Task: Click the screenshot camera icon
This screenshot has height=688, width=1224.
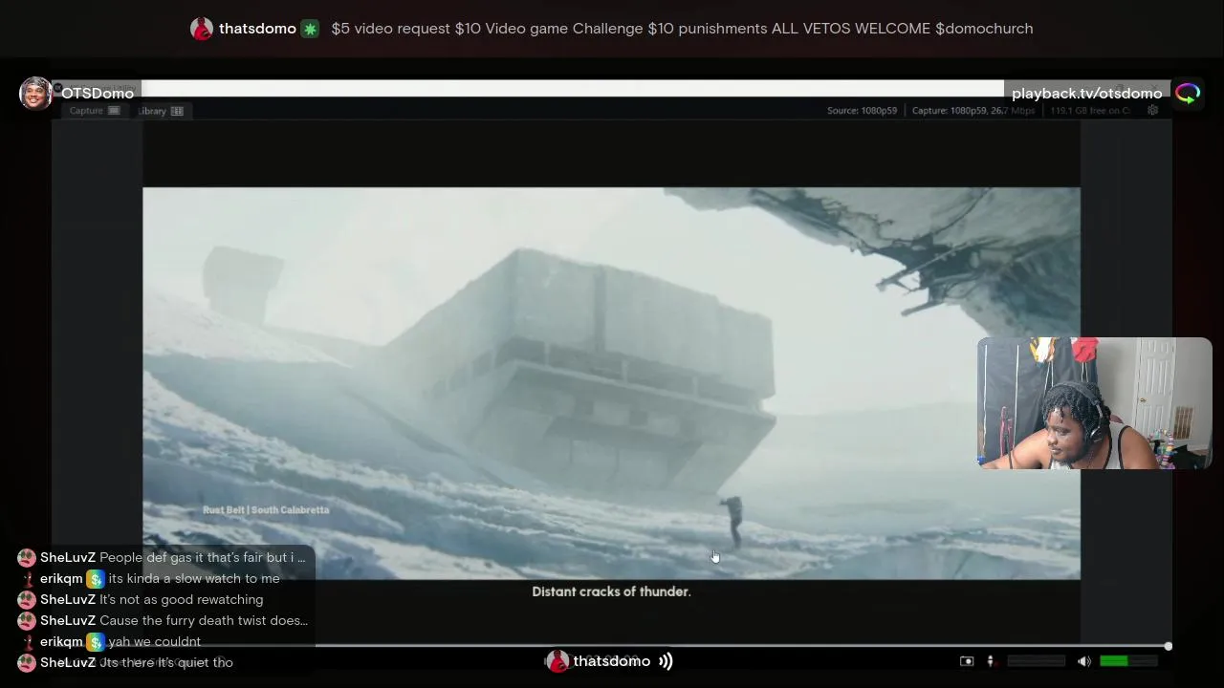Action: [x=967, y=661]
